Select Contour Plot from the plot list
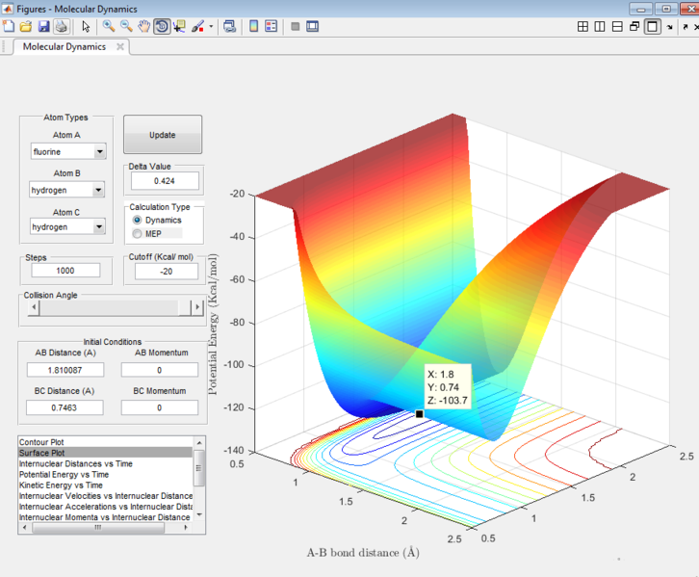Viewport: 699px width, 577px height. tap(43, 442)
